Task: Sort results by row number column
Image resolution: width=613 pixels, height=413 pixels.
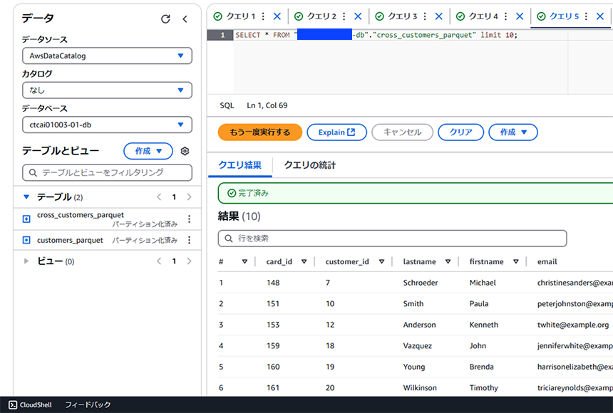Action: (x=244, y=261)
